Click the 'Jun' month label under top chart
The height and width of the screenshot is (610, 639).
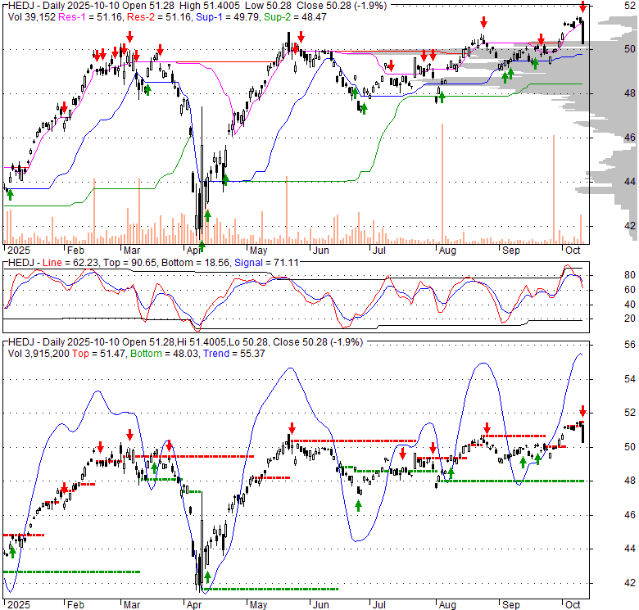point(320,251)
